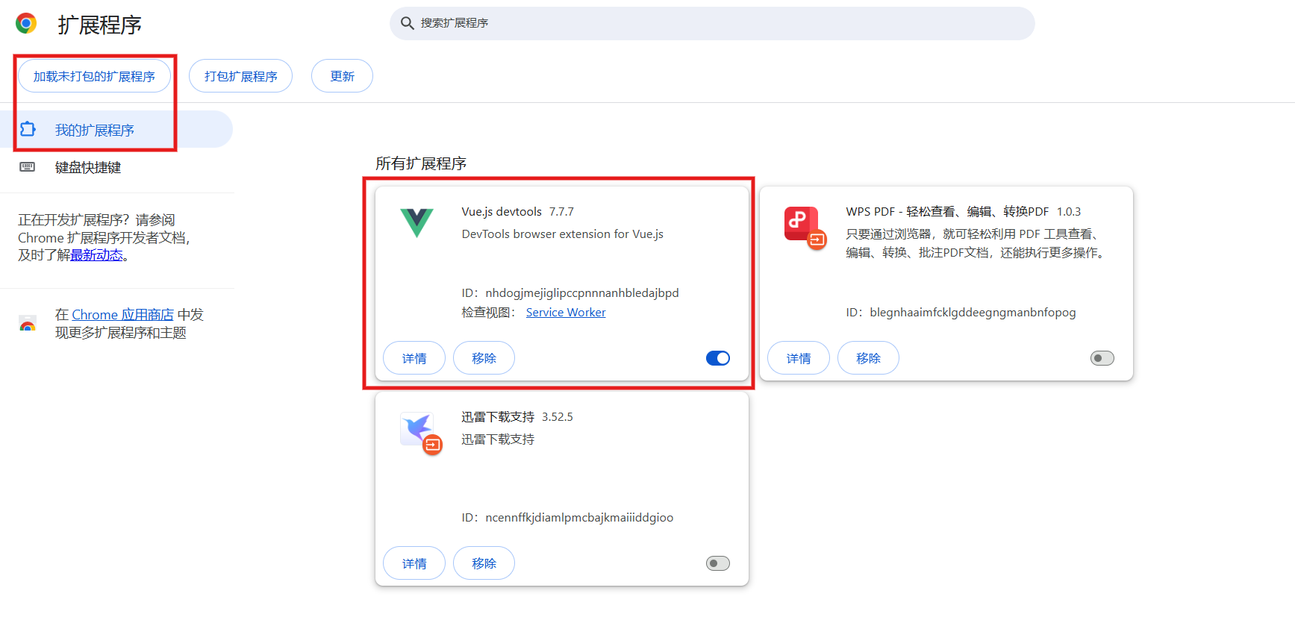1295x626 pixels.
Task: Click the WPS PDF extension icon
Action: click(x=804, y=227)
